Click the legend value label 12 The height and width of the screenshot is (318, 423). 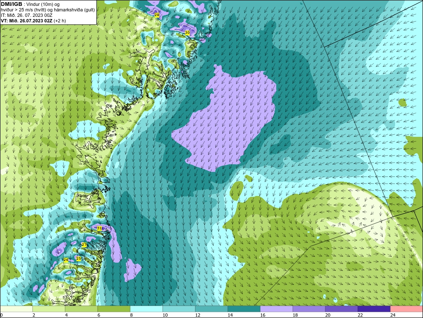point(198,315)
